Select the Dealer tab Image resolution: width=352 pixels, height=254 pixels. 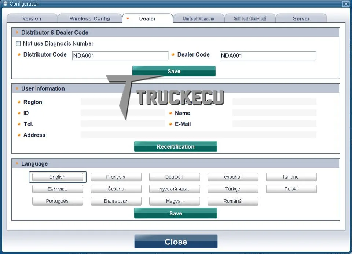coord(147,18)
